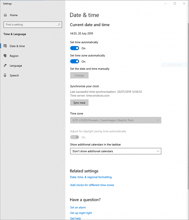Click the search magnifier icon in Find a setting

click(x=59, y=25)
